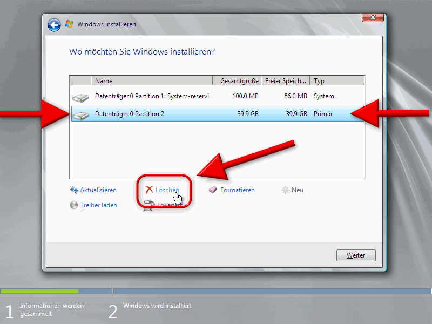The width and height of the screenshot is (432, 324).
Task: Sort by Typ column header
Action: coord(337,80)
